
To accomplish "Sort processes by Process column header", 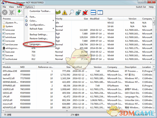I will [x=10, y=19].
